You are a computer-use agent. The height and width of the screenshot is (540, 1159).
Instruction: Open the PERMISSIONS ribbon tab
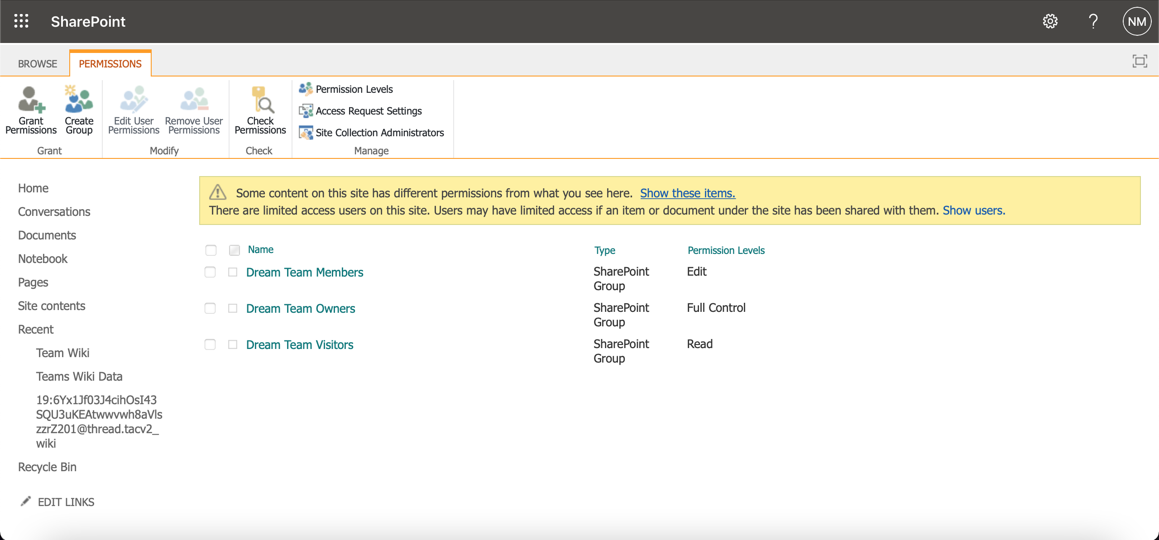pyautogui.click(x=110, y=63)
